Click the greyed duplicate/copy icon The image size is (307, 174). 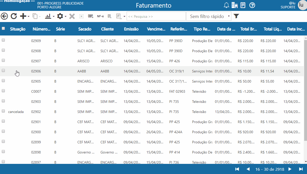(x=35, y=16)
